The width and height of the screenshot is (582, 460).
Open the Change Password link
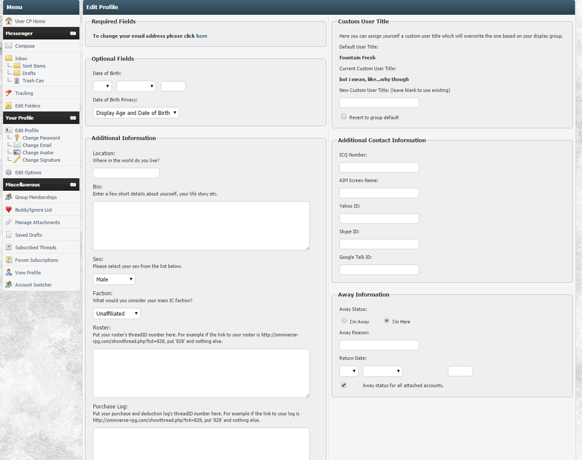[41, 138]
